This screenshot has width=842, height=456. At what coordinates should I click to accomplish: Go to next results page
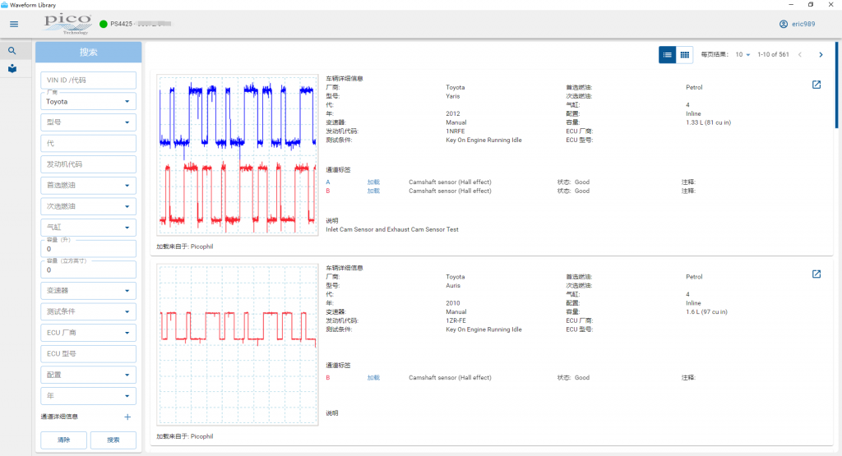pos(820,54)
